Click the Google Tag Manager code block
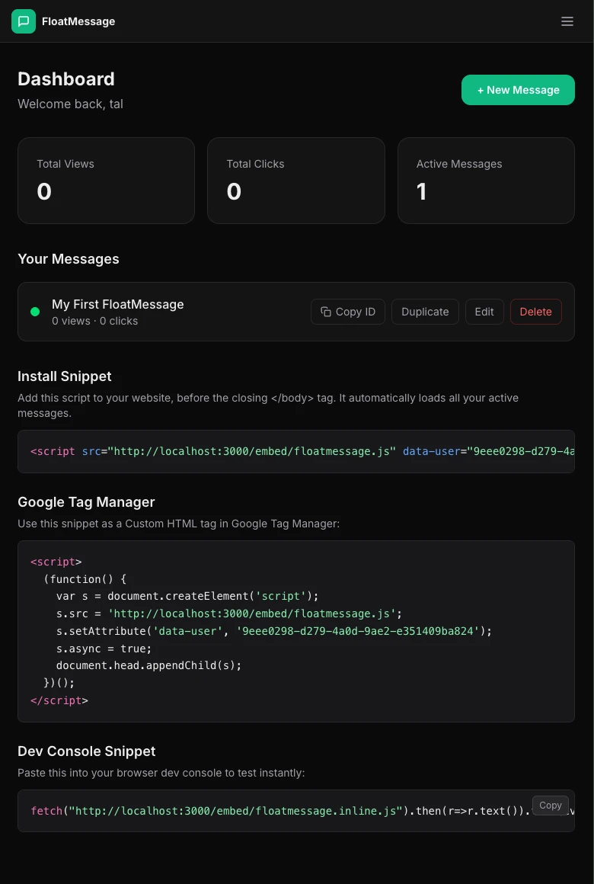The width and height of the screenshot is (594, 884). coord(296,631)
